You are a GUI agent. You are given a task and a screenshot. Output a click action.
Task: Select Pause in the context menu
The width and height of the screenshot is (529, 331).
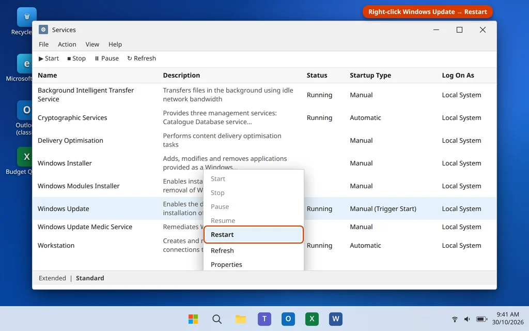pyautogui.click(x=253, y=206)
